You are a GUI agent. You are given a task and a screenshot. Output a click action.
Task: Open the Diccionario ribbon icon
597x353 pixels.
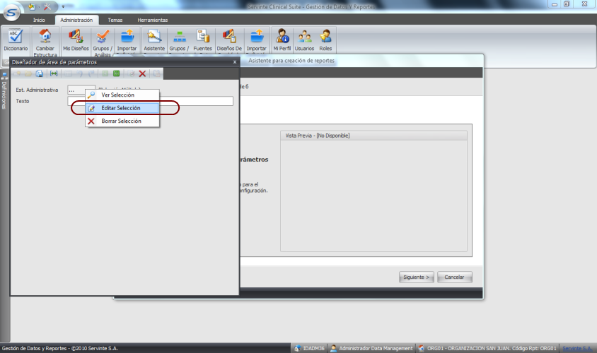point(16,40)
